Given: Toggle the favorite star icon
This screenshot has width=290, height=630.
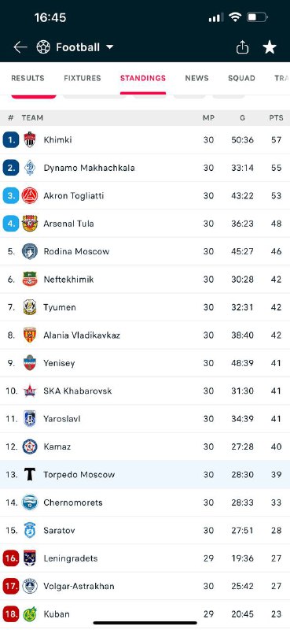Looking at the screenshot, I should coord(270,47).
